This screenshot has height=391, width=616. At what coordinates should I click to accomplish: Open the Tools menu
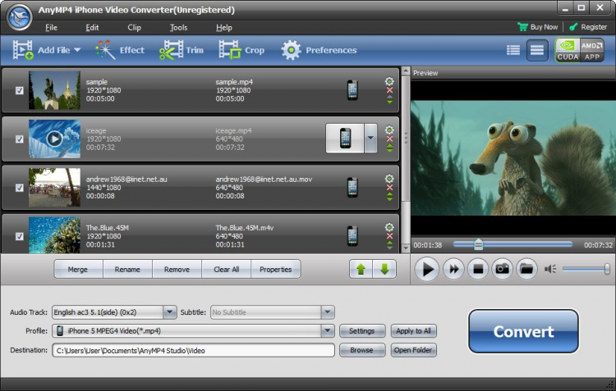178,27
